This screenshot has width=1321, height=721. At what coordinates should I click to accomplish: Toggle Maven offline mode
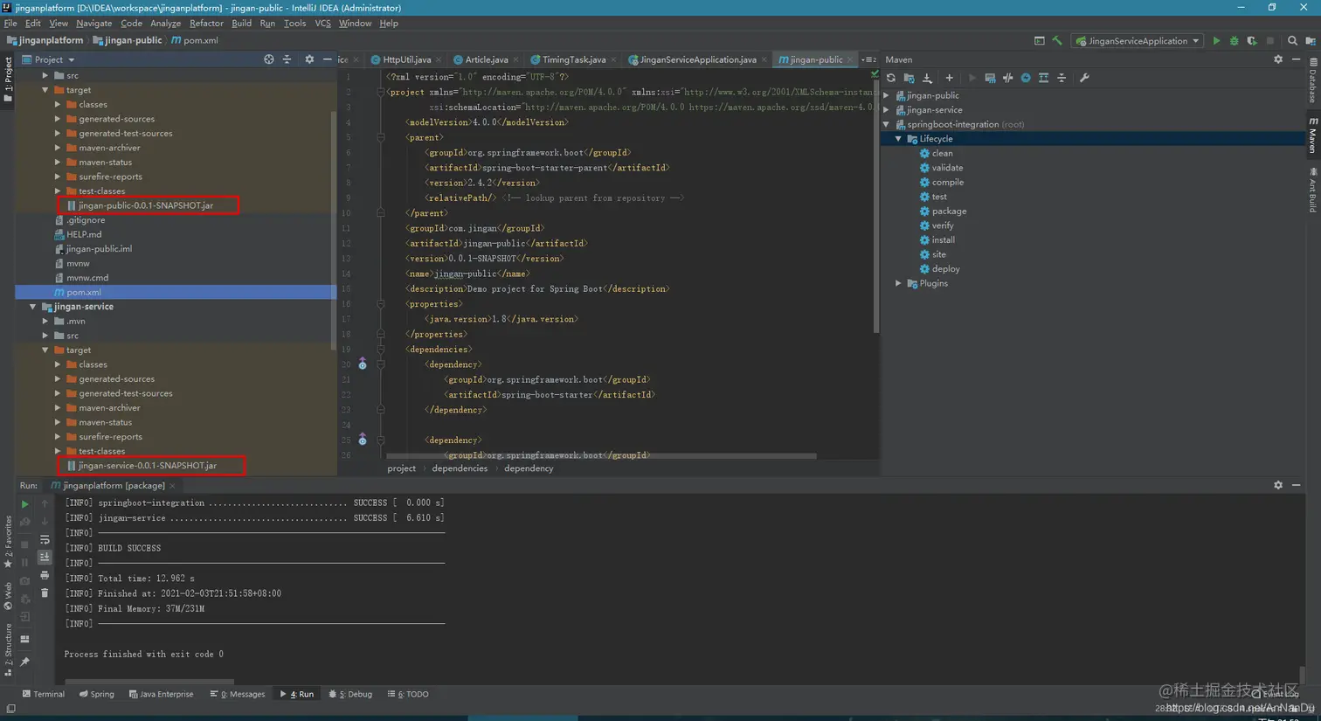tap(1007, 79)
